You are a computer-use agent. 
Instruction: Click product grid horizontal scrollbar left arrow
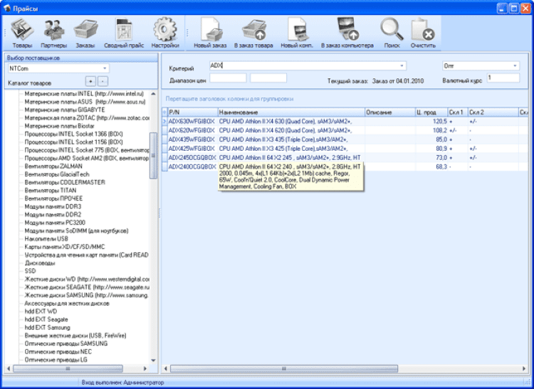pos(166,368)
